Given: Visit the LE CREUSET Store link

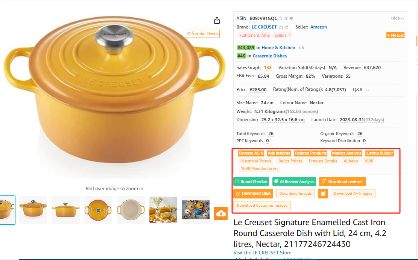Looking at the screenshot, I should point(262,253).
